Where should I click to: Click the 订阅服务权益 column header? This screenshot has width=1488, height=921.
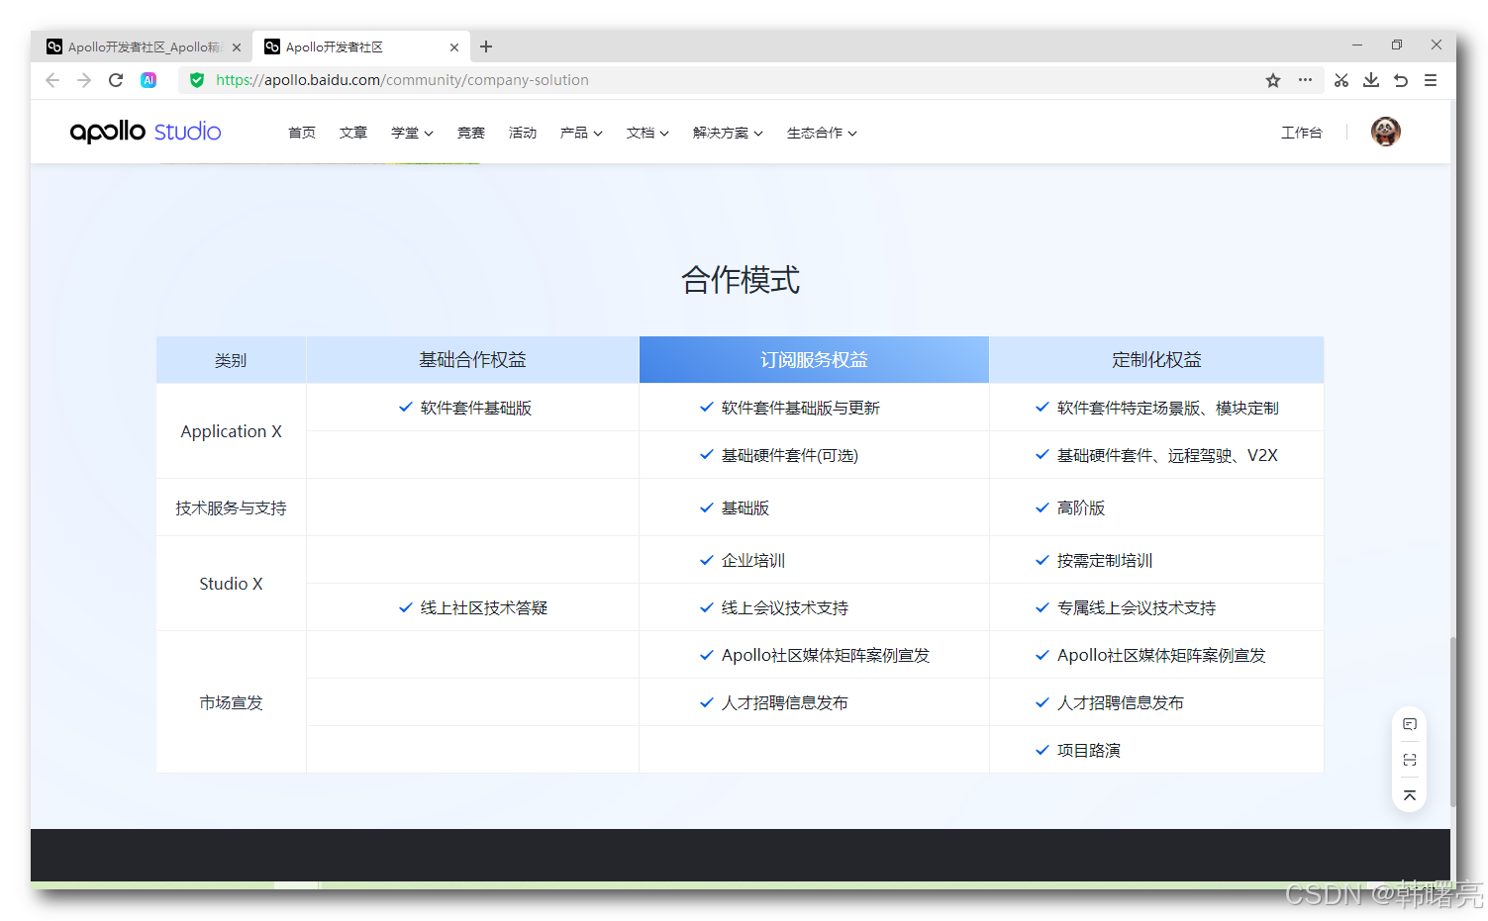(x=814, y=360)
